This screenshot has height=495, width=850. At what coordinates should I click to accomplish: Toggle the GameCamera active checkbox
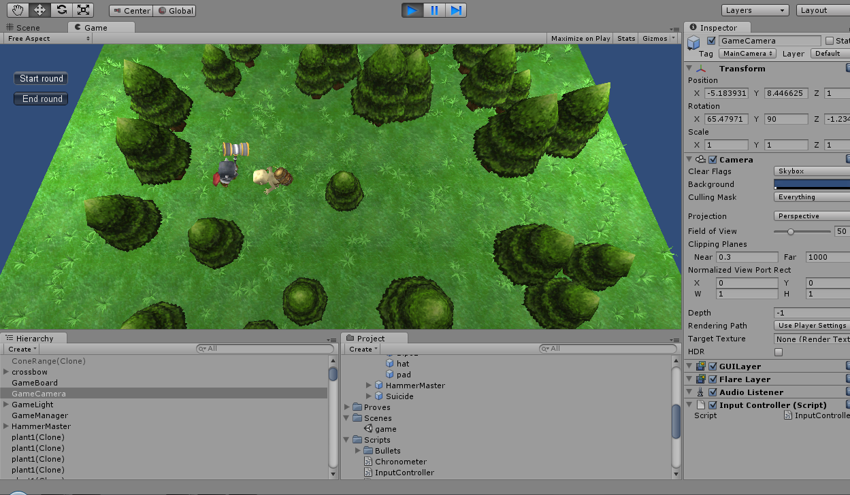tap(711, 41)
